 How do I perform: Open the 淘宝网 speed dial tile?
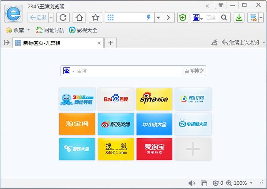(77, 124)
